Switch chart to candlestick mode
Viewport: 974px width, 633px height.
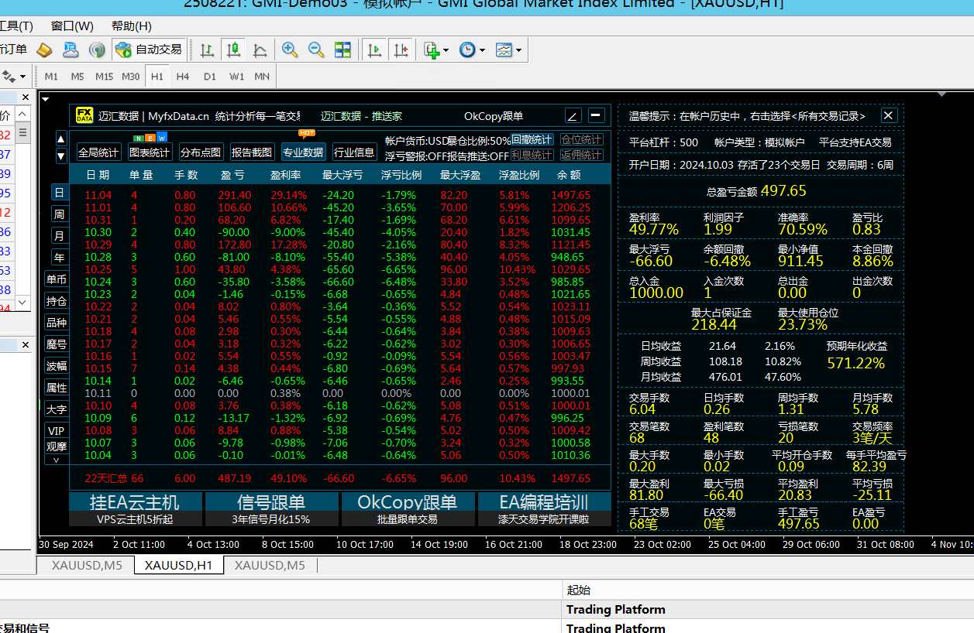(233, 50)
